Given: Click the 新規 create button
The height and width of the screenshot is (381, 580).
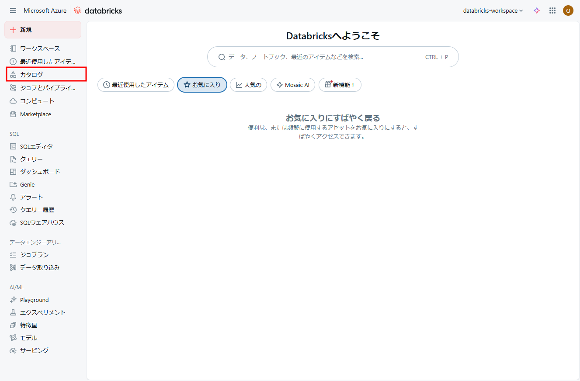Looking at the screenshot, I should (x=43, y=30).
